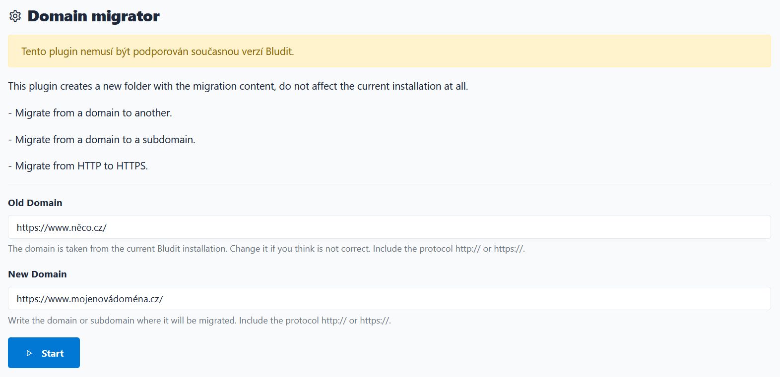Click the plugin description paragraph about migration folder
The image size is (780, 377).
238,86
